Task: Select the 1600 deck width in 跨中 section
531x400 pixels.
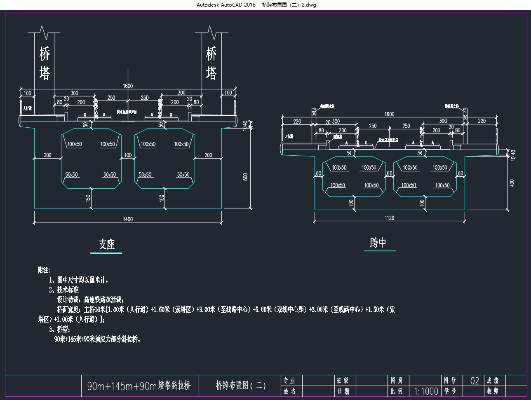Action: [389, 114]
